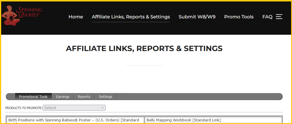Viewport: 292px width, 124px height.
Task: Open Promo Tools in top navigation
Action: click(239, 17)
